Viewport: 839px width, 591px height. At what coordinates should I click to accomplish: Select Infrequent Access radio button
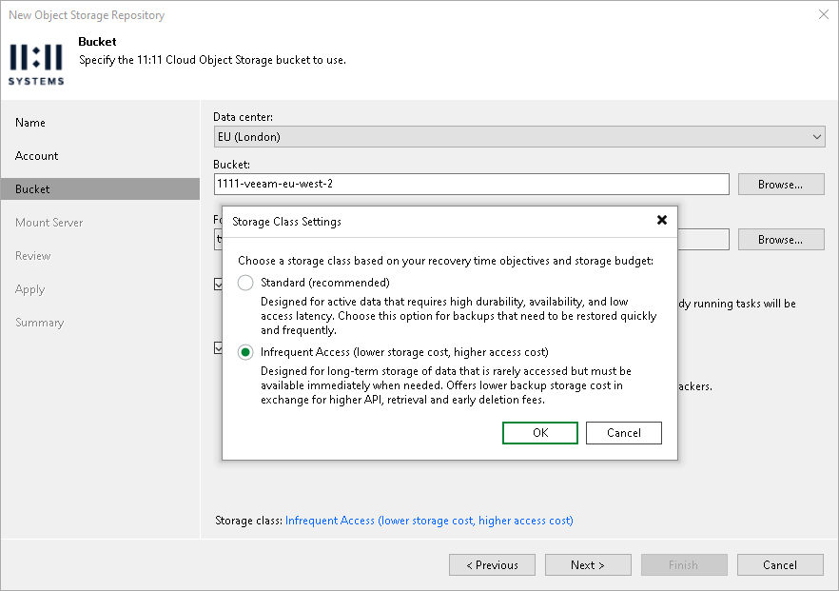(245, 352)
